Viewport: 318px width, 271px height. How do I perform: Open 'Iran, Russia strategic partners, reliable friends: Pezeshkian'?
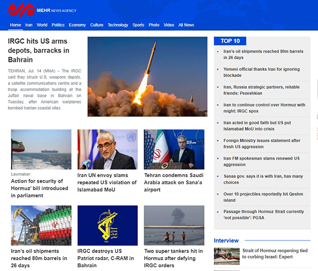point(261,90)
